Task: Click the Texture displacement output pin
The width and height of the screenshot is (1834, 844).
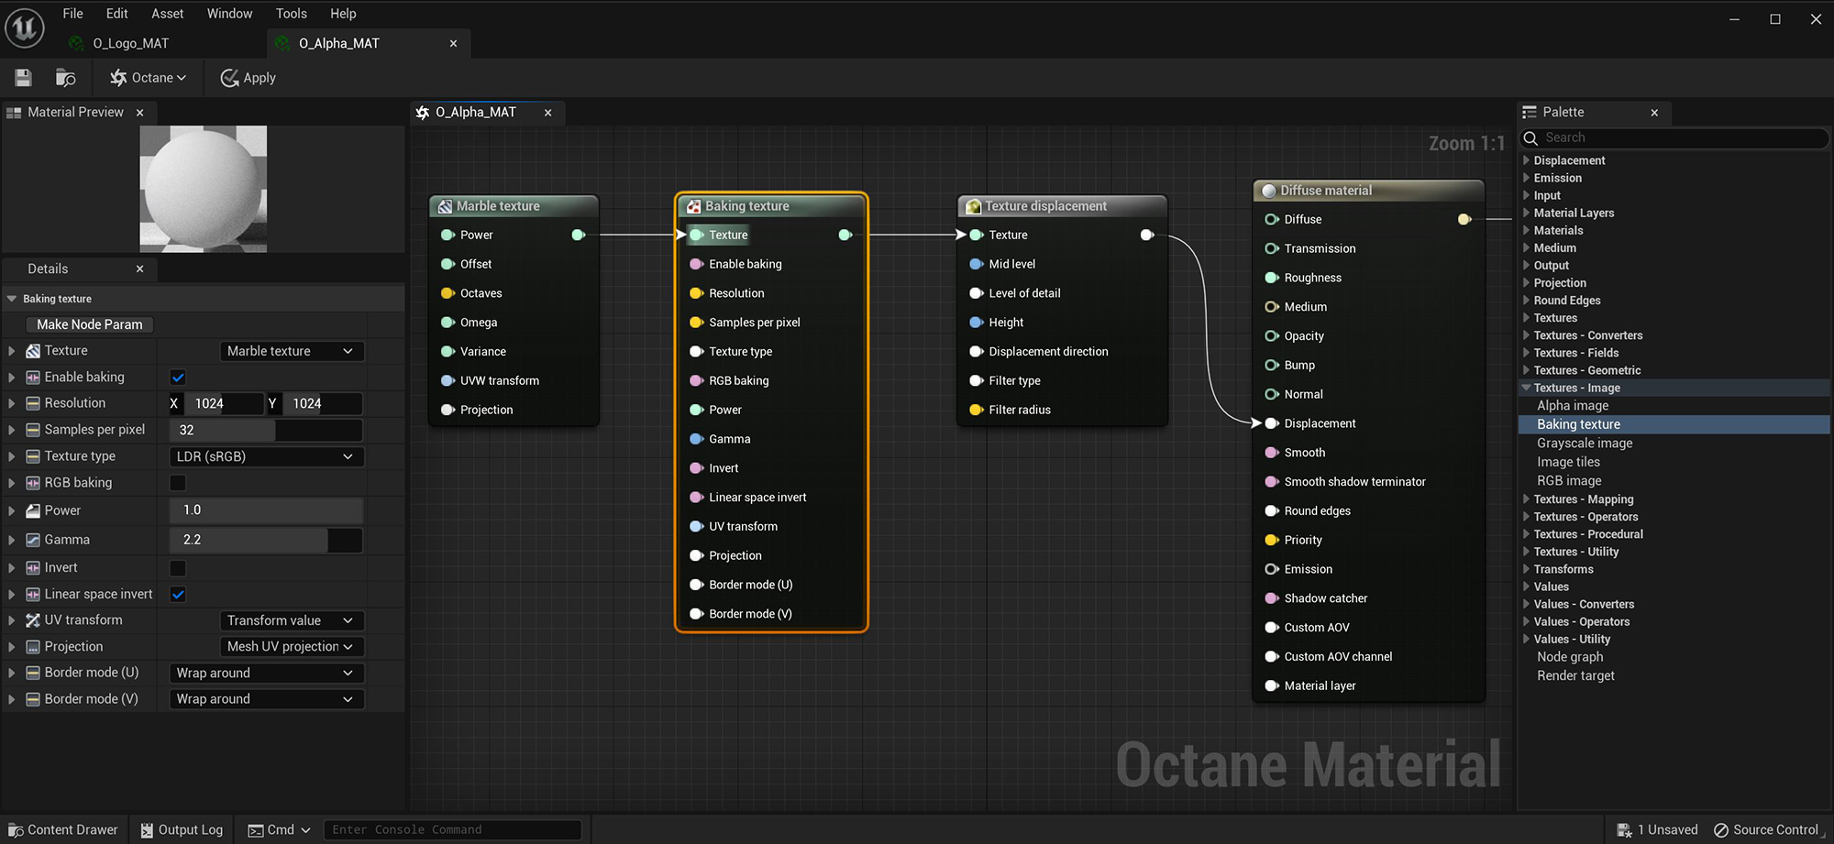Action: [x=1147, y=235]
